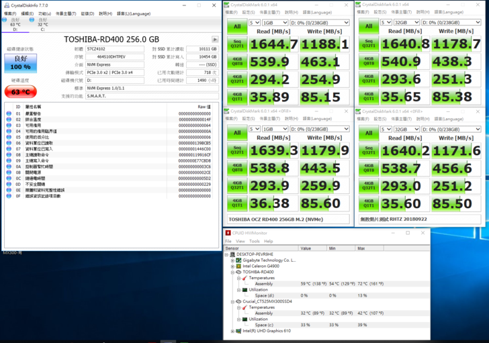Click the TOSHIBA OCZ RD400 256GB M.2 comment field

(x=289, y=219)
